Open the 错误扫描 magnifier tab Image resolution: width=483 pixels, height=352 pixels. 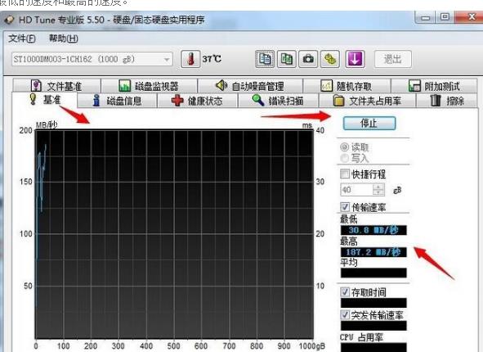[278, 101]
